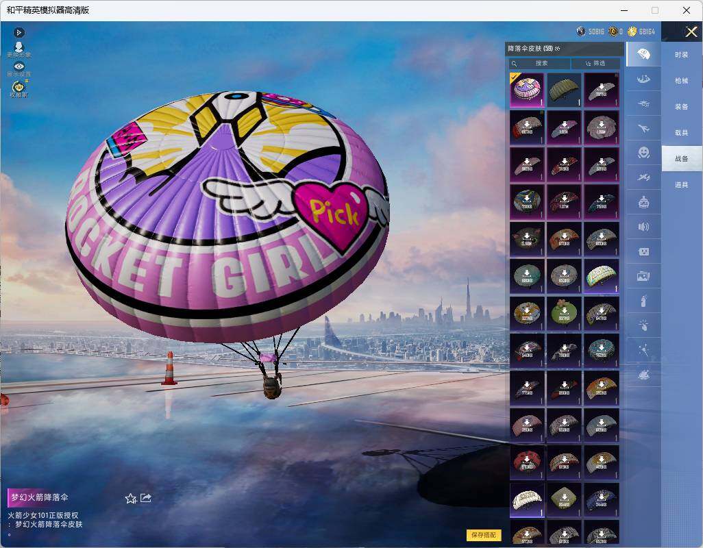Screen dimensions: 703x548
Task: Select the white owned parachute thumbnail
Action: pyautogui.click(x=527, y=499)
